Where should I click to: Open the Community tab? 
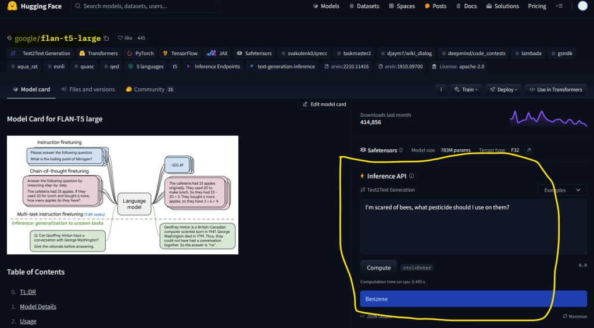tap(149, 89)
